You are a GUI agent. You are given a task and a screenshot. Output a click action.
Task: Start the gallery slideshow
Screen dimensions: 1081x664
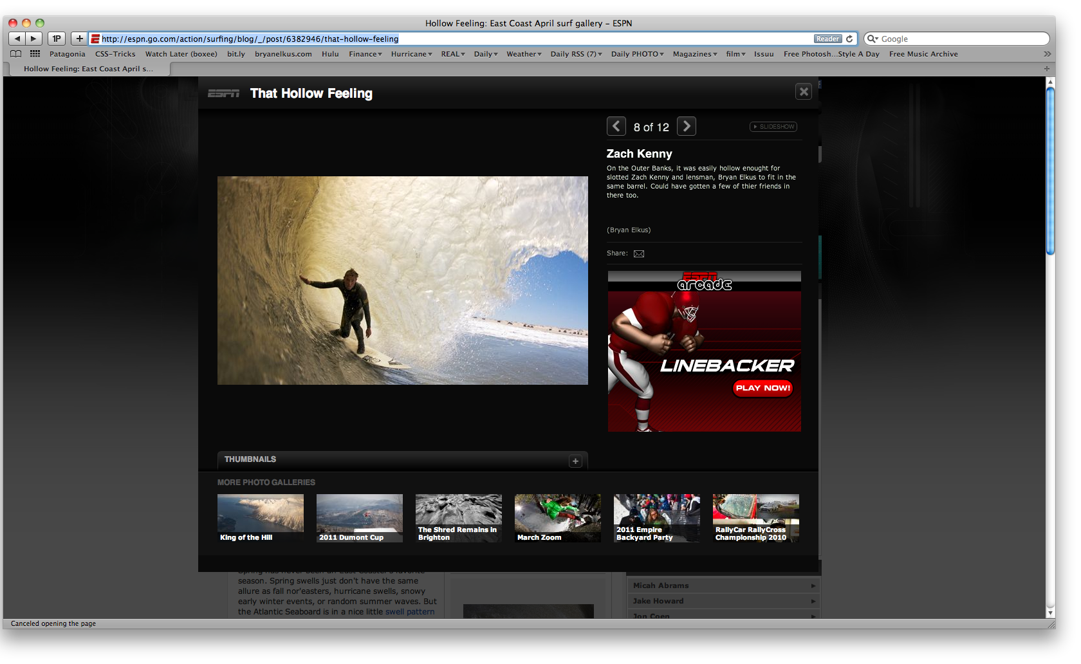pyautogui.click(x=773, y=127)
